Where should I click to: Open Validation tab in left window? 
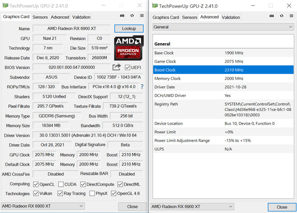tap(81, 17)
